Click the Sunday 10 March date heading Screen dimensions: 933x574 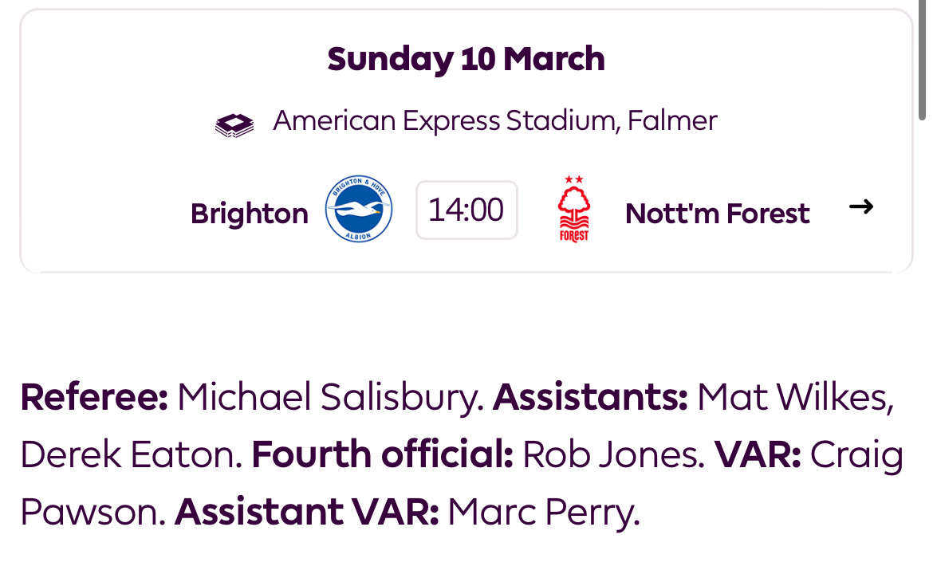click(466, 60)
